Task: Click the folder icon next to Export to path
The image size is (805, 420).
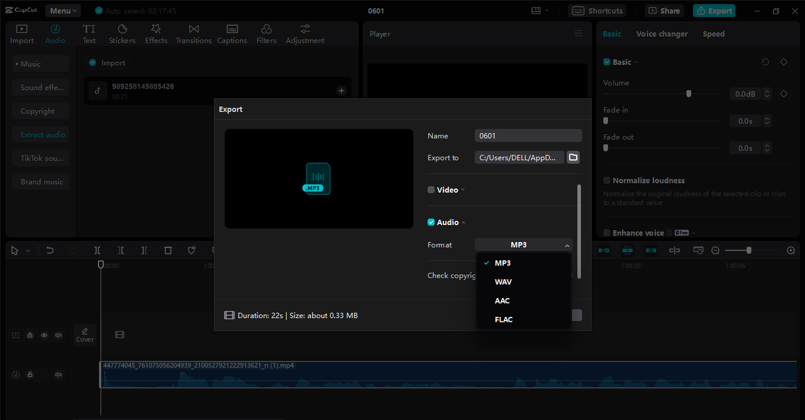Action: tap(573, 157)
